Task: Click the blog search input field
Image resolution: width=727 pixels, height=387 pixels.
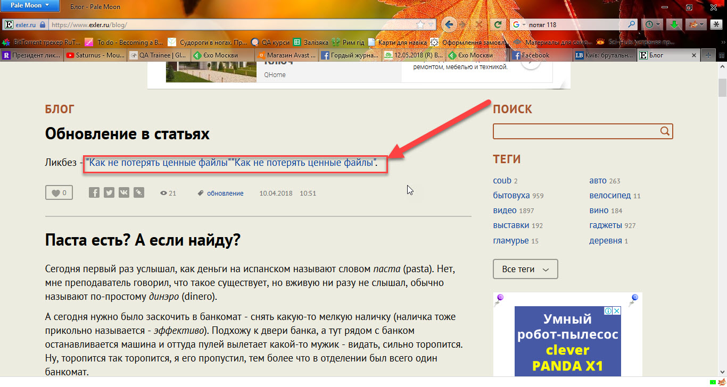Action: 576,131
